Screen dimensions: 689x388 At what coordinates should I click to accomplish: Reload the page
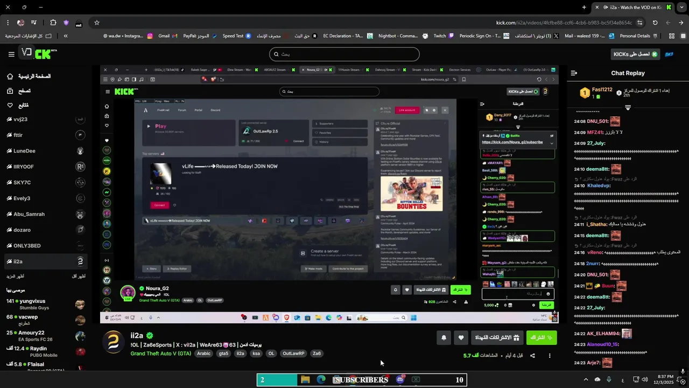pos(655,23)
